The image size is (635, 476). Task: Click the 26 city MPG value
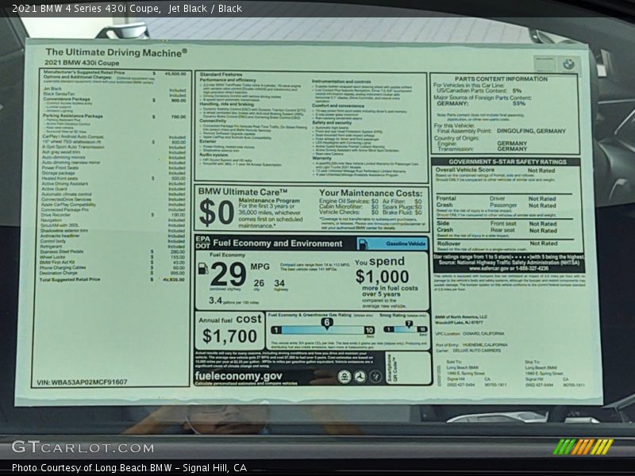coord(259,283)
